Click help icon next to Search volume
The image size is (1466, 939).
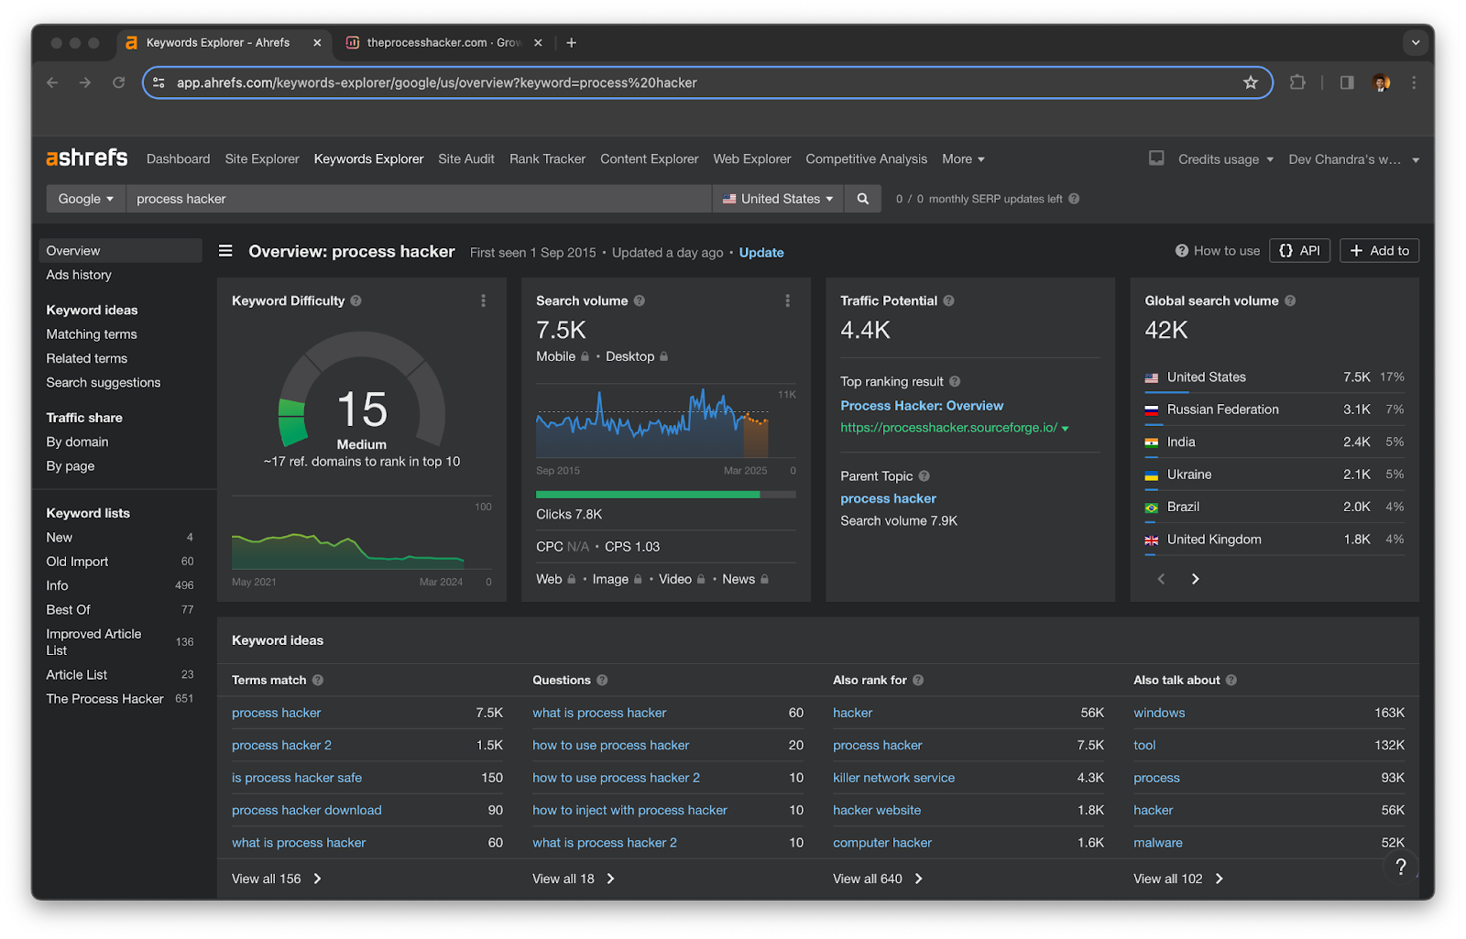tap(640, 300)
